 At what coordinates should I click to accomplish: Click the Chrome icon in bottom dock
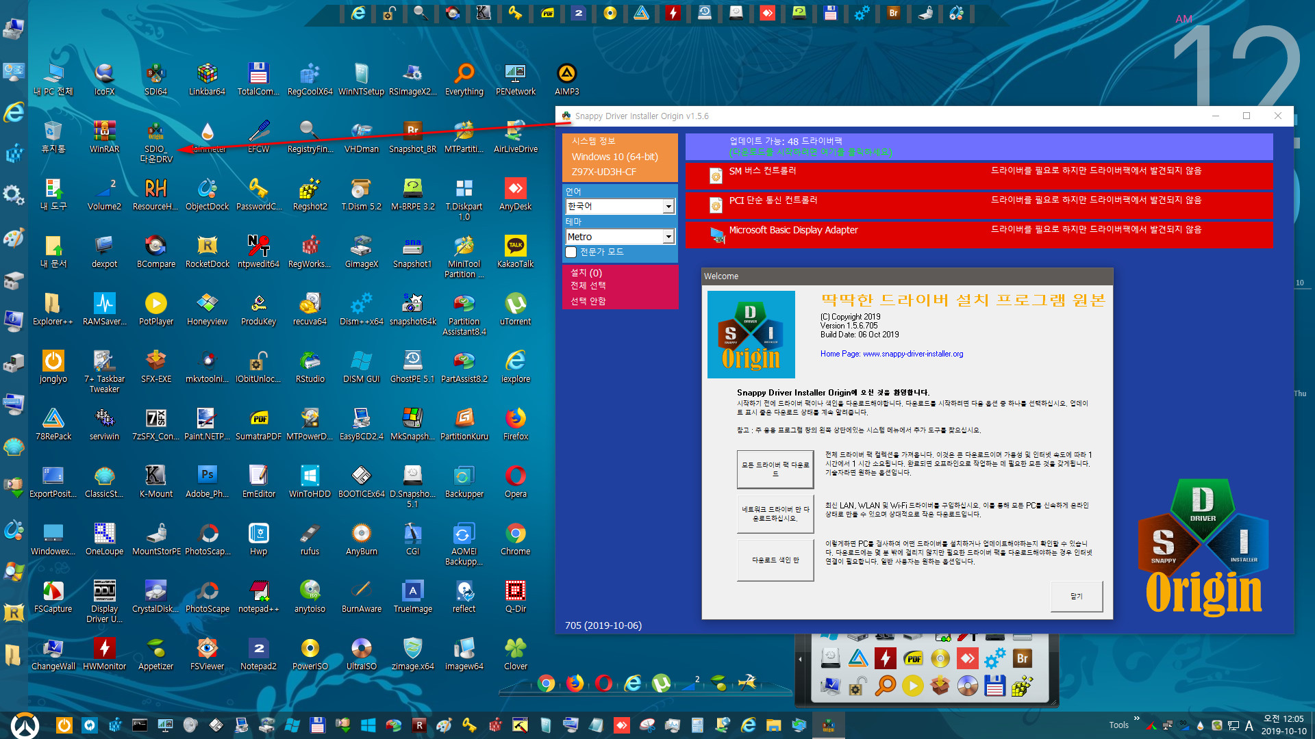[546, 683]
